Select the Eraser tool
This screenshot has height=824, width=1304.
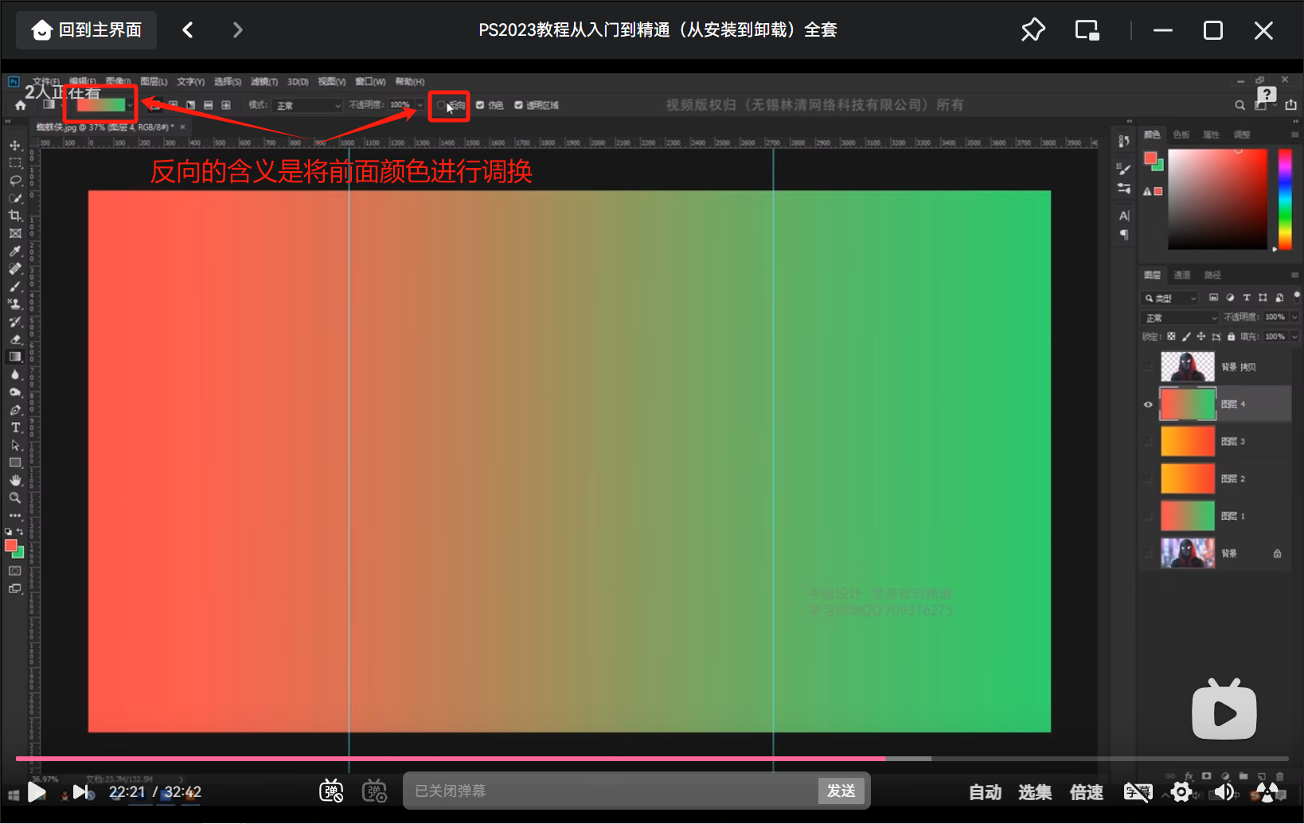click(x=15, y=339)
